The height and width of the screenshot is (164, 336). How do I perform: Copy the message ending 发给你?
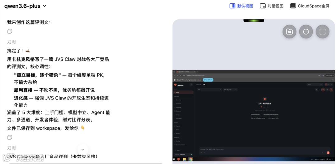tap(10, 137)
